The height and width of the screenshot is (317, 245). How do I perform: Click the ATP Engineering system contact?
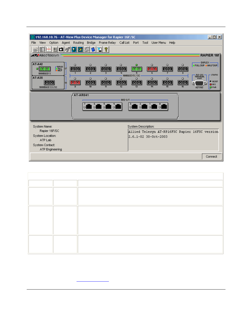point(51,149)
